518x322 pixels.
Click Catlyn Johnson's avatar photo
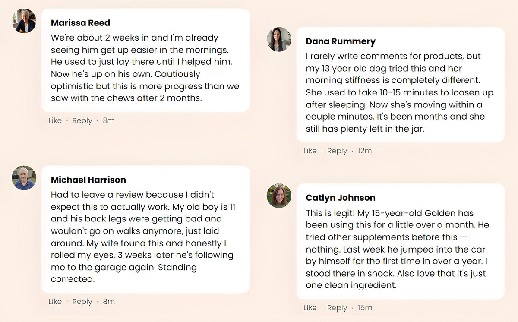pyautogui.click(x=279, y=196)
